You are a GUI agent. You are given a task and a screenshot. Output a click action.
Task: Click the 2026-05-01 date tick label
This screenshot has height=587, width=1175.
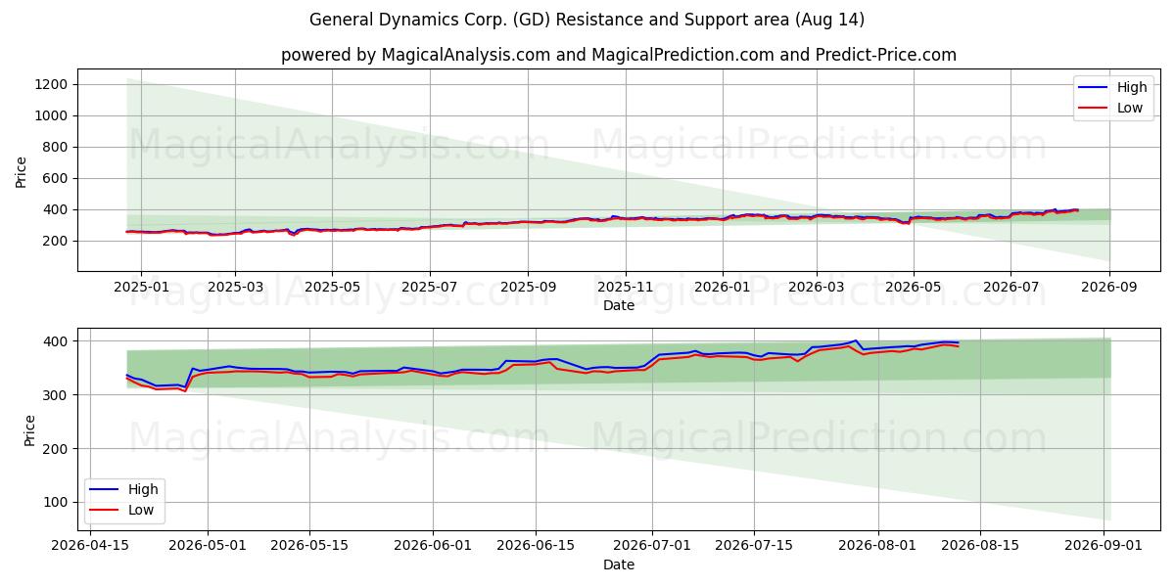coord(208,547)
